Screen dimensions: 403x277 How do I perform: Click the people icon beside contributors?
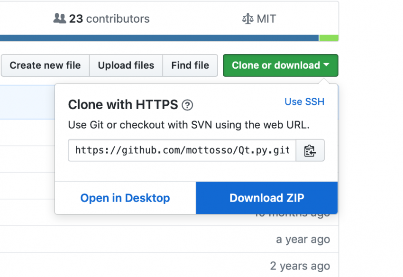(x=59, y=18)
